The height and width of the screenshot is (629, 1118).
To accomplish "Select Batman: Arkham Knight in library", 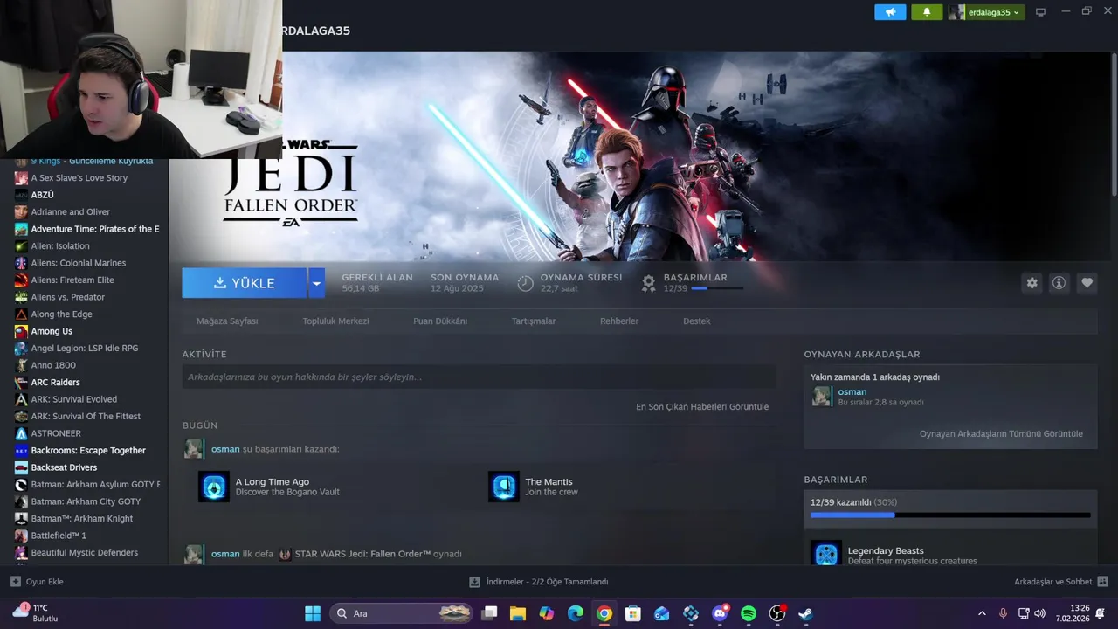I will (x=84, y=519).
